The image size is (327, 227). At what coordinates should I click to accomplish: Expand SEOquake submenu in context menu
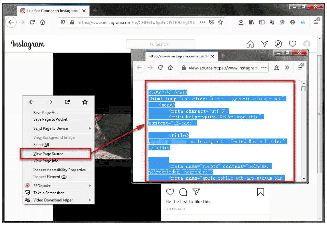(58, 186)
